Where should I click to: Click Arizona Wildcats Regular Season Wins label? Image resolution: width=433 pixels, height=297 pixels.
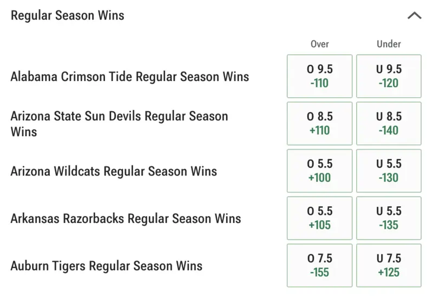point(114,171)
